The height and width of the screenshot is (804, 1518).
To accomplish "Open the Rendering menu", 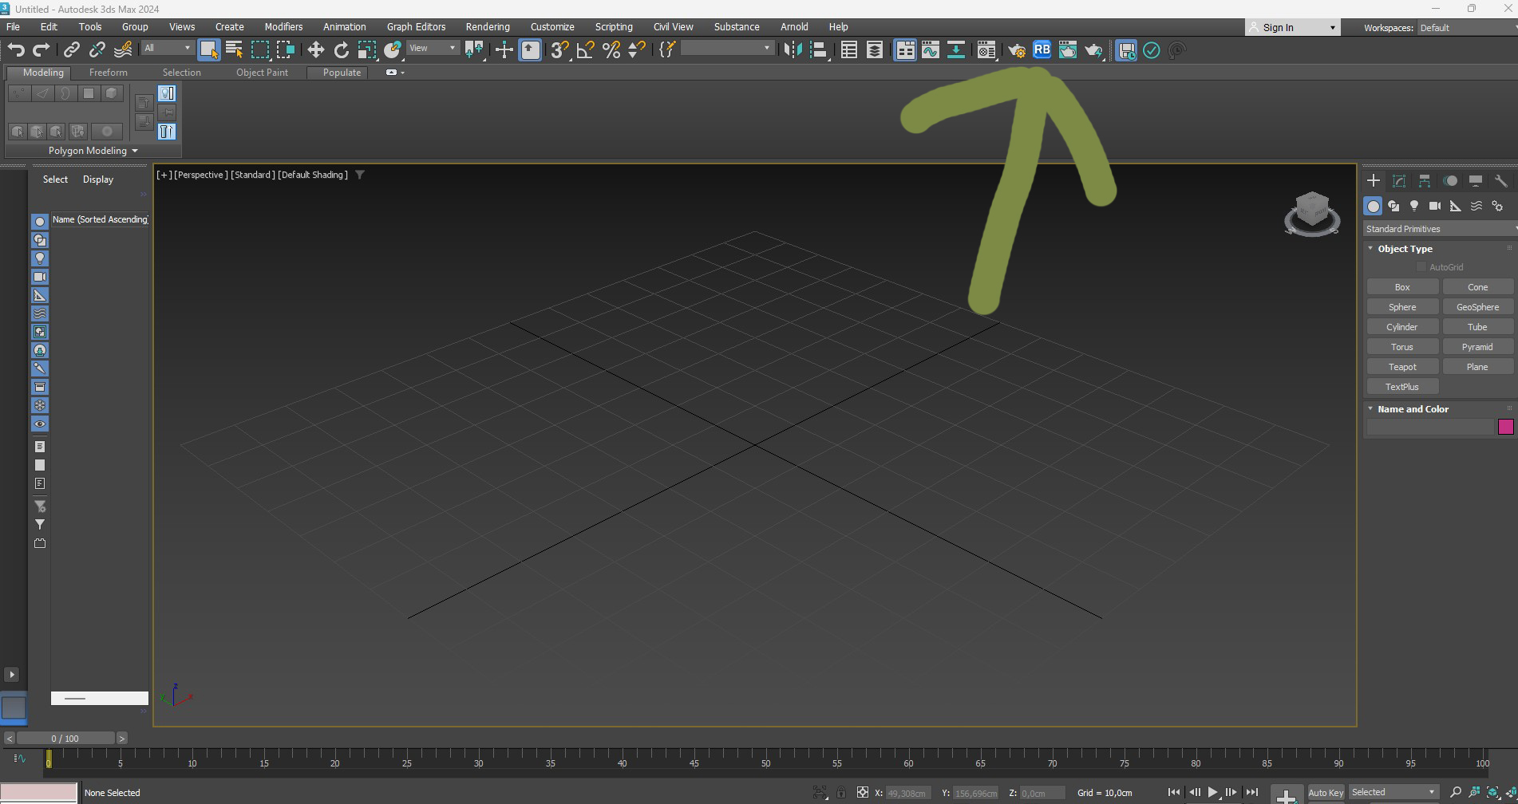I will [x=488, y=26].
